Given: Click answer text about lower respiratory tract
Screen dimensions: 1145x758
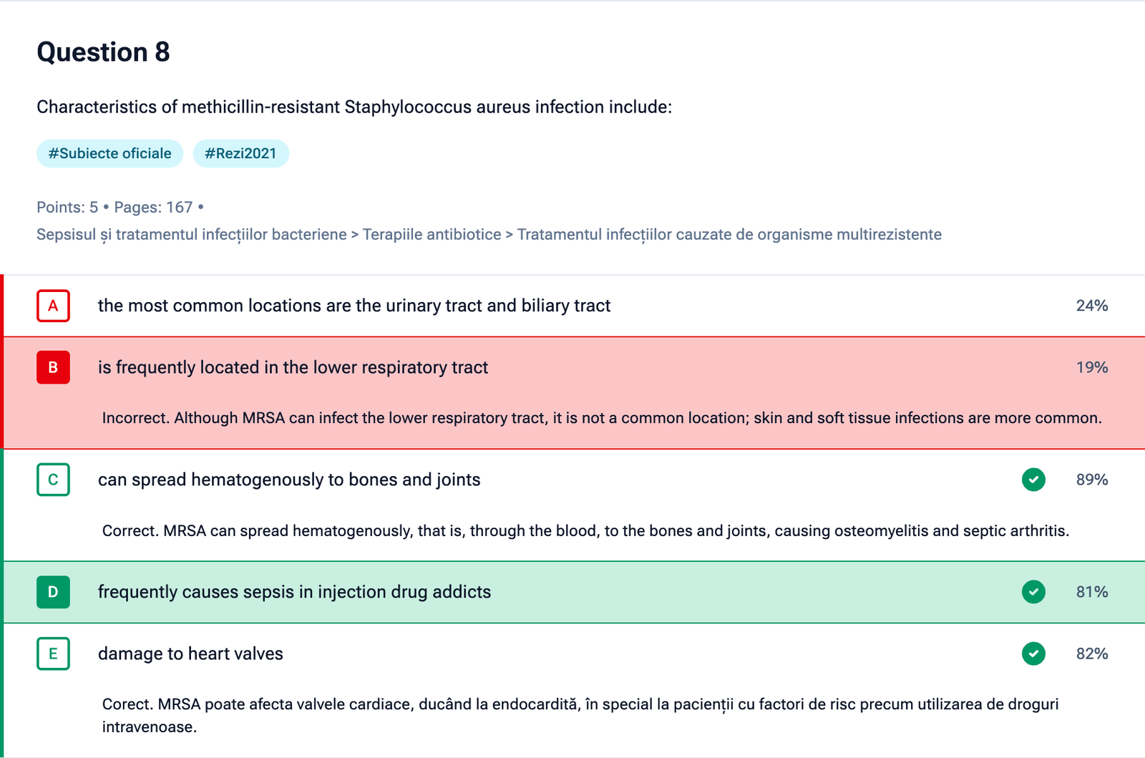Looking at the screenshot, I should pyautogui.click(x=293, y=367).
